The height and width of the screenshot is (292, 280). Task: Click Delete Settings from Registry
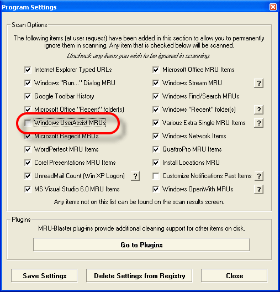click(x=139, y=275)
